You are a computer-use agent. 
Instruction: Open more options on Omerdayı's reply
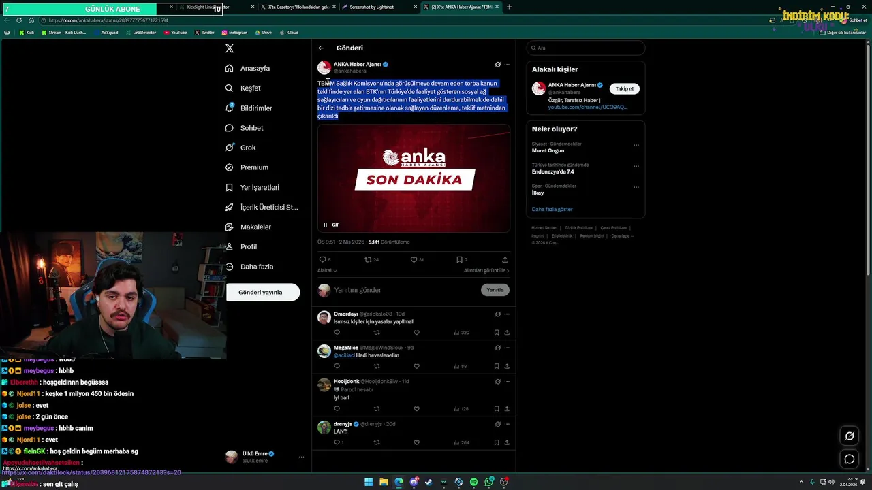tap(506, 314)
